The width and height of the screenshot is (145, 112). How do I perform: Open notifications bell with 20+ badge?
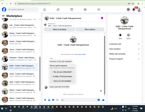134,10
